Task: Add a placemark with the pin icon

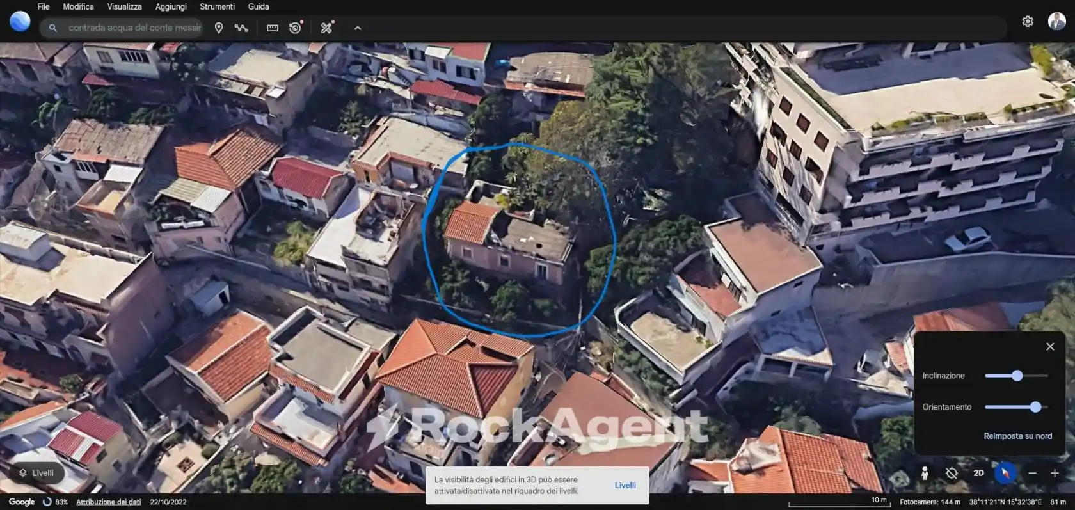Action: 219,28
